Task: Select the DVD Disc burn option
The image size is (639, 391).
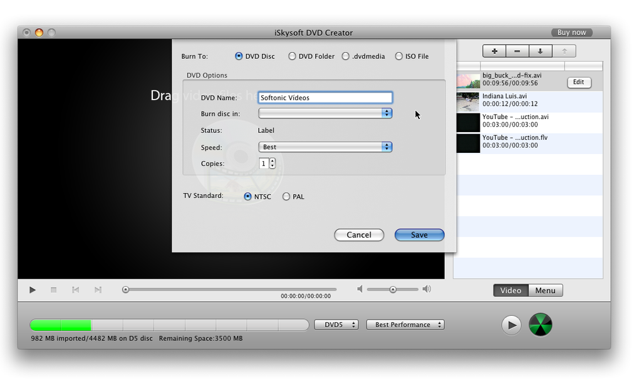Action: [239, 56]
